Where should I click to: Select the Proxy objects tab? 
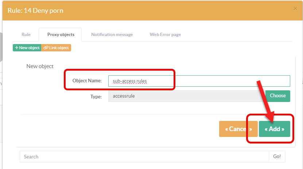pyautogui.click(x=61, y=35)
